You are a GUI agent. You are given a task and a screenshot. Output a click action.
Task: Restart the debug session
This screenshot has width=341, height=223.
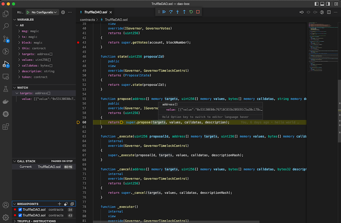[x=191, y=12]
